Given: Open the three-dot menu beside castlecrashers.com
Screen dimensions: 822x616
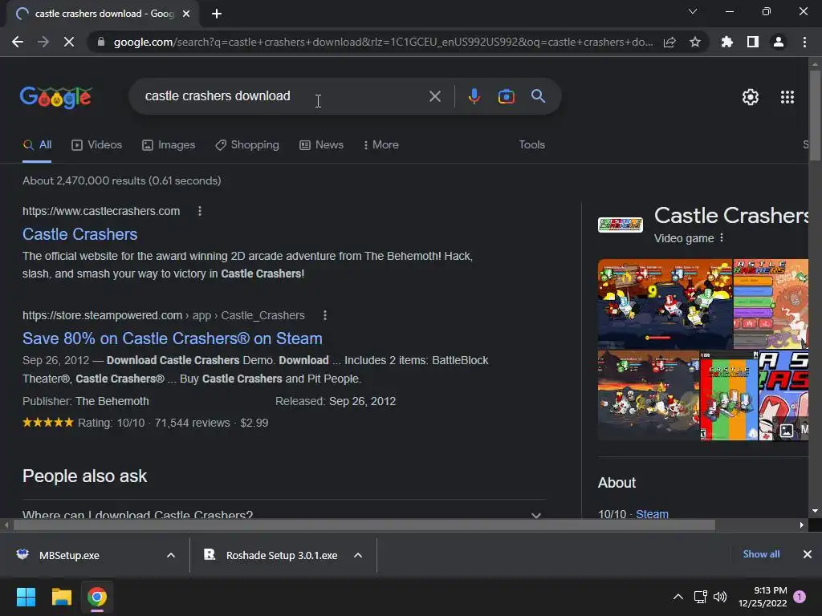Looking at the screenshot, I should pos(200,211).
